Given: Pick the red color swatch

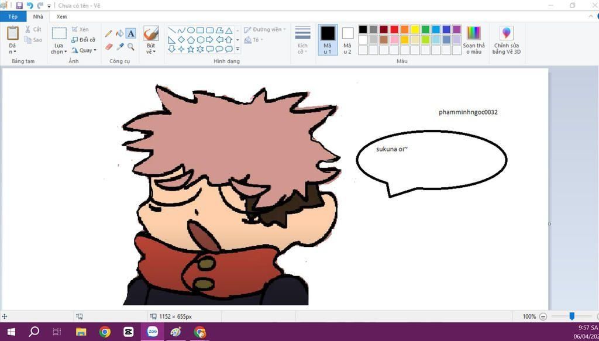Looking at the screenshot, I should 394,29.
